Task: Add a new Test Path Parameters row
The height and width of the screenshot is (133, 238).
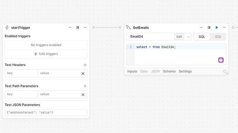Action: point(85,86)
